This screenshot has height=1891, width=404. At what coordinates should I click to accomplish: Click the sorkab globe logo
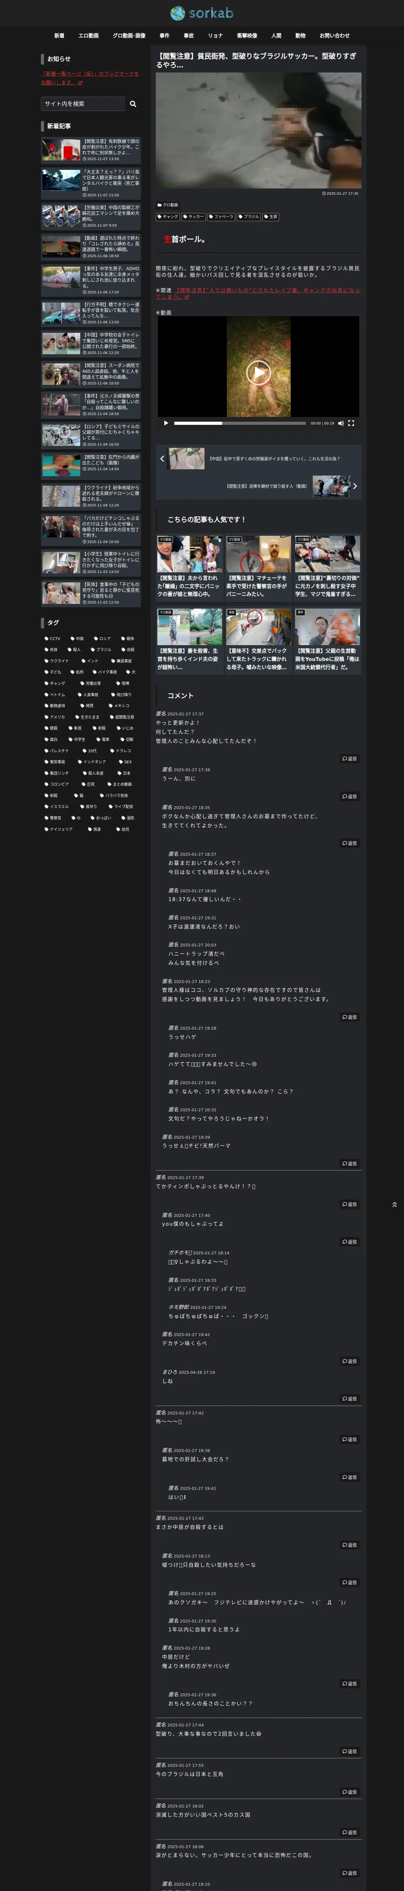[x=202, y=13]
